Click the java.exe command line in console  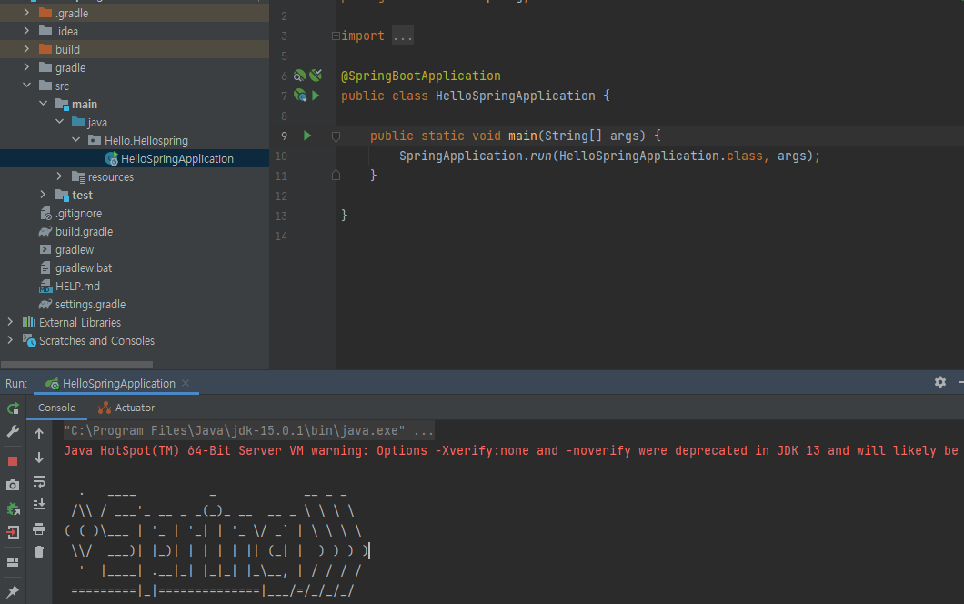point(249,430)
